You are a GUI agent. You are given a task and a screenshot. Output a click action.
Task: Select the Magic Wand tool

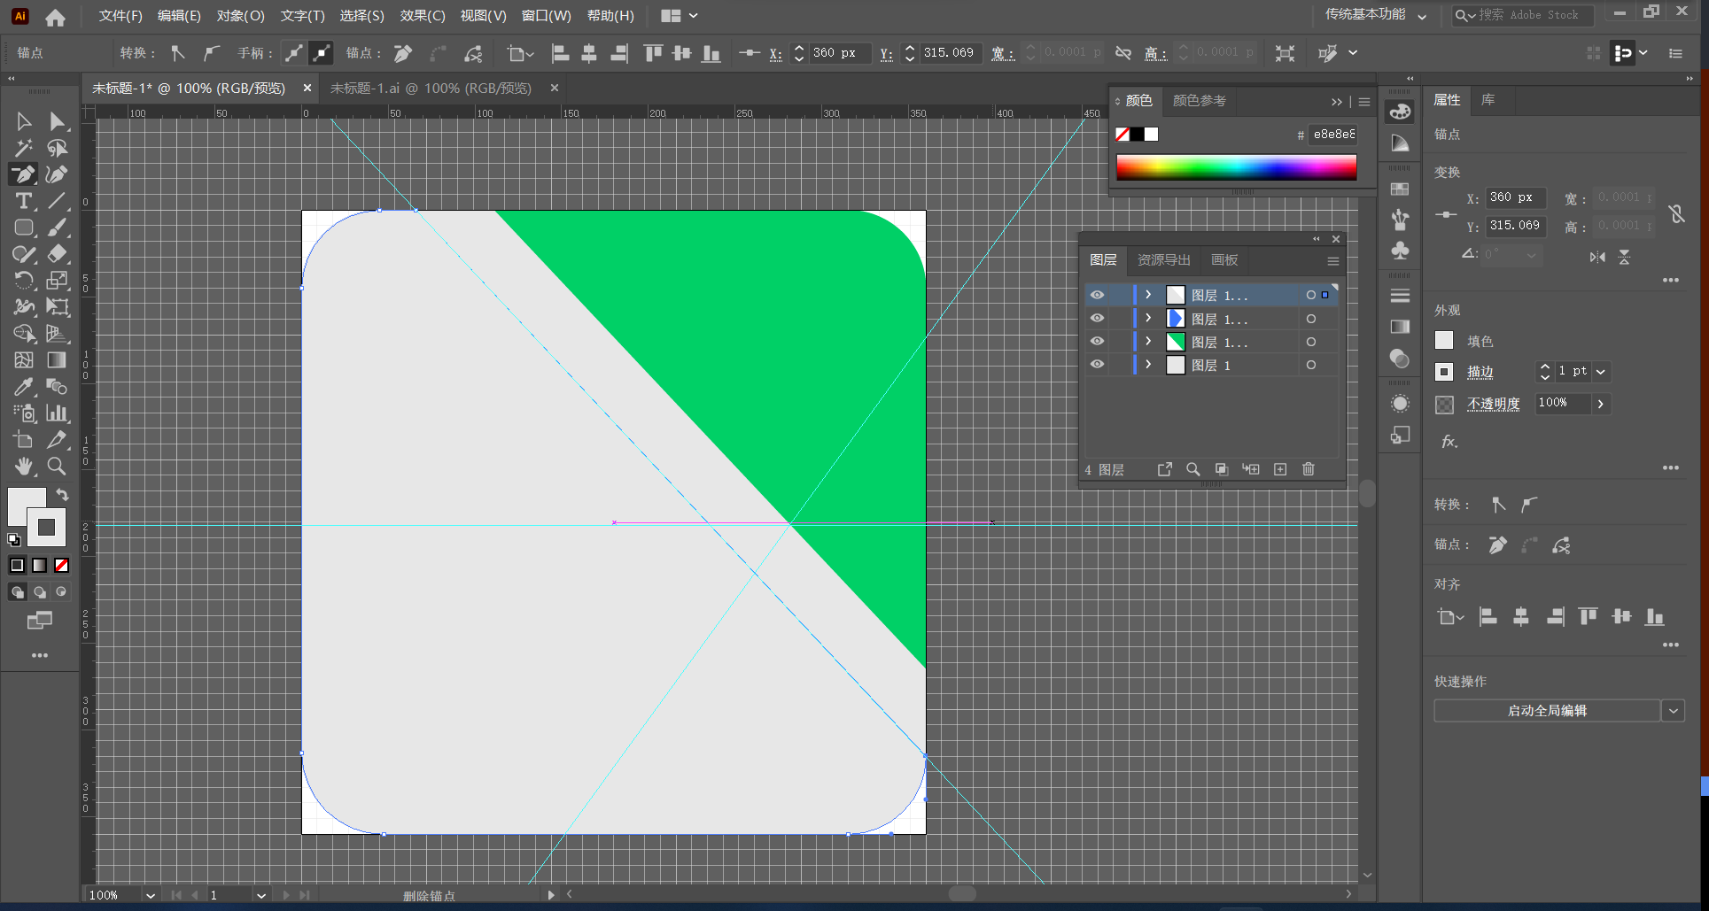tap(24, 148)
